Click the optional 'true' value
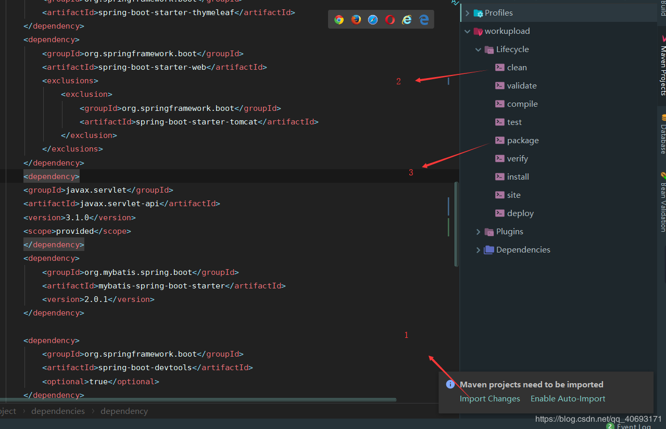This screenshot has height=429, width=666. point(98,381)
